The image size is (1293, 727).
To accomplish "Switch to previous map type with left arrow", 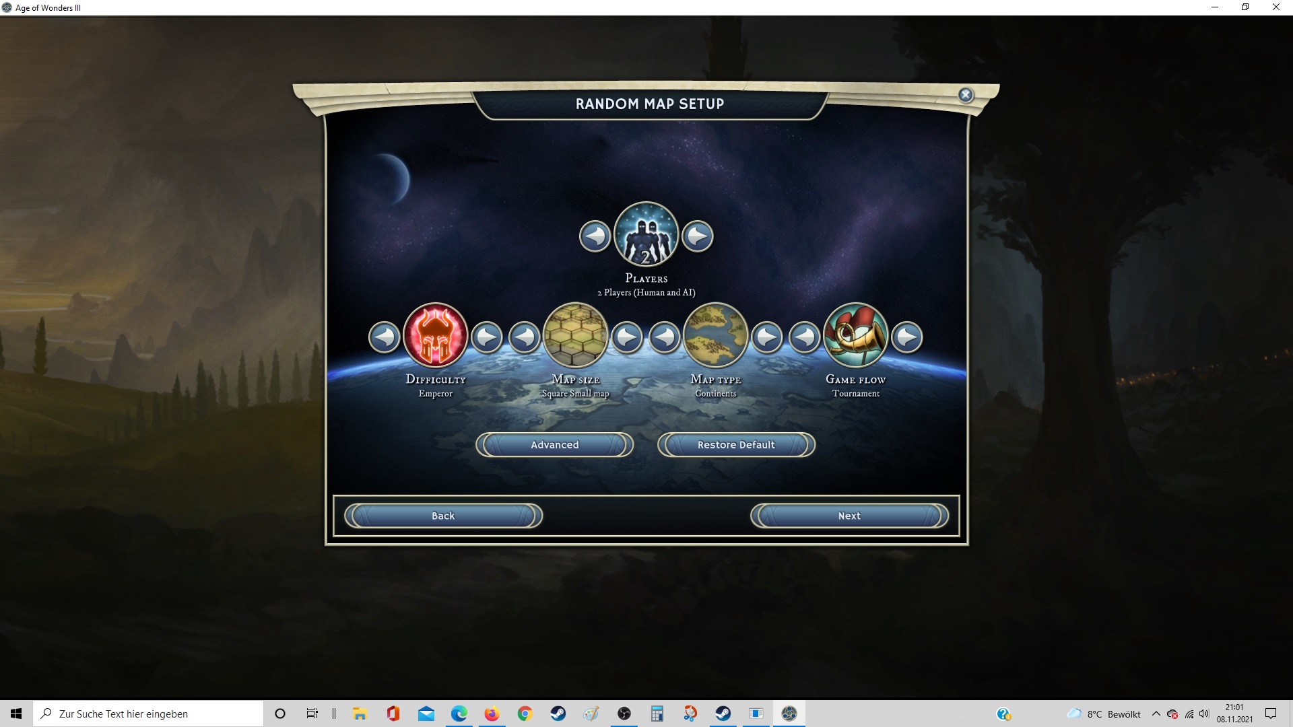I will click(x=665, y=337).
